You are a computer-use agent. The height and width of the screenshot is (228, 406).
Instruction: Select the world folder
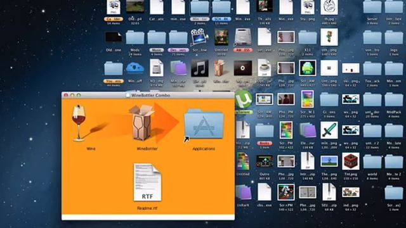coord(372,162)
